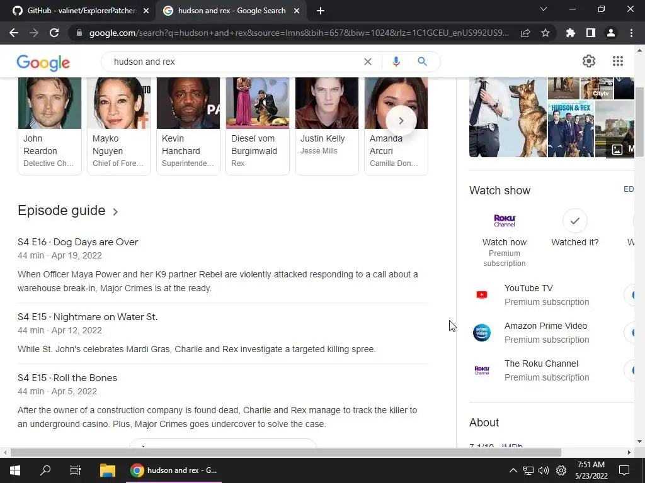The width and height of the screenshot is (645, 483).
Task: Go back to previous page
Action: tap(14, 33)
